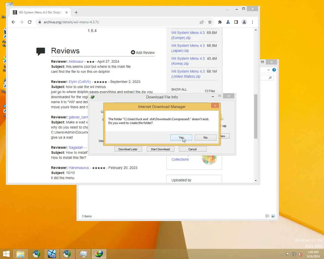Open Internet Download Manager taskbar icon
The image size is (324, 259).
[x=99, y=254]
